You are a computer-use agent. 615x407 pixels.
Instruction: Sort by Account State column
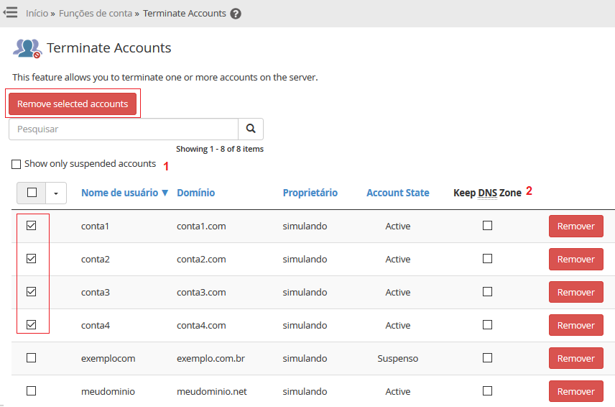tap(398, 193)
